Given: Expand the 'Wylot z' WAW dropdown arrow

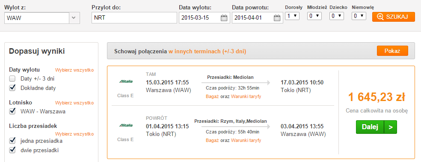Looking at the screenshot, I should (74, 18).
